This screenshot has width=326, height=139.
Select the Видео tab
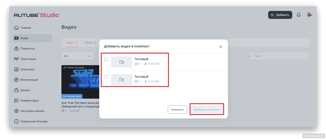click(70, 43)
